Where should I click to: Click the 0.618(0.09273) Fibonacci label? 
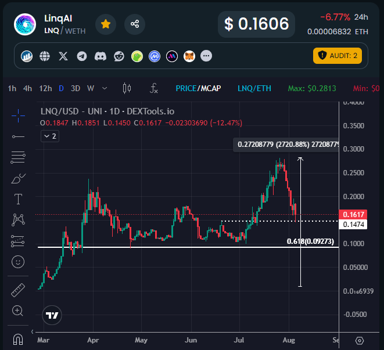310,241
